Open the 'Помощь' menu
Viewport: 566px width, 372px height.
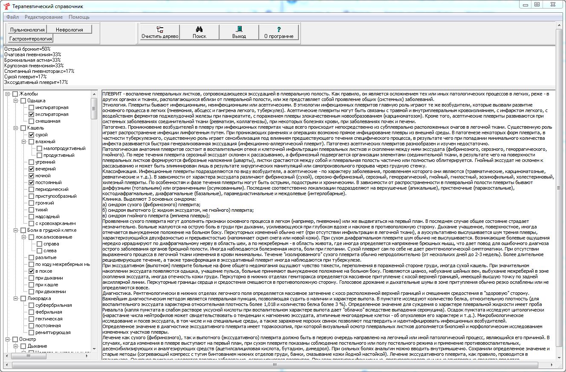click(x=79, y=17)
